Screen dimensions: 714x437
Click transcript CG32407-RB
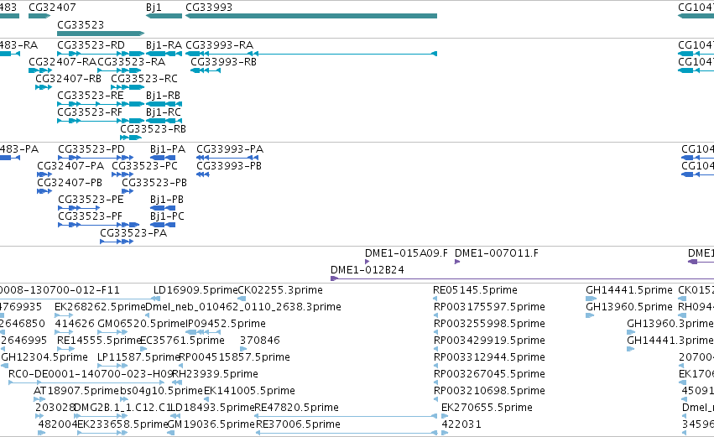(68, 79)
